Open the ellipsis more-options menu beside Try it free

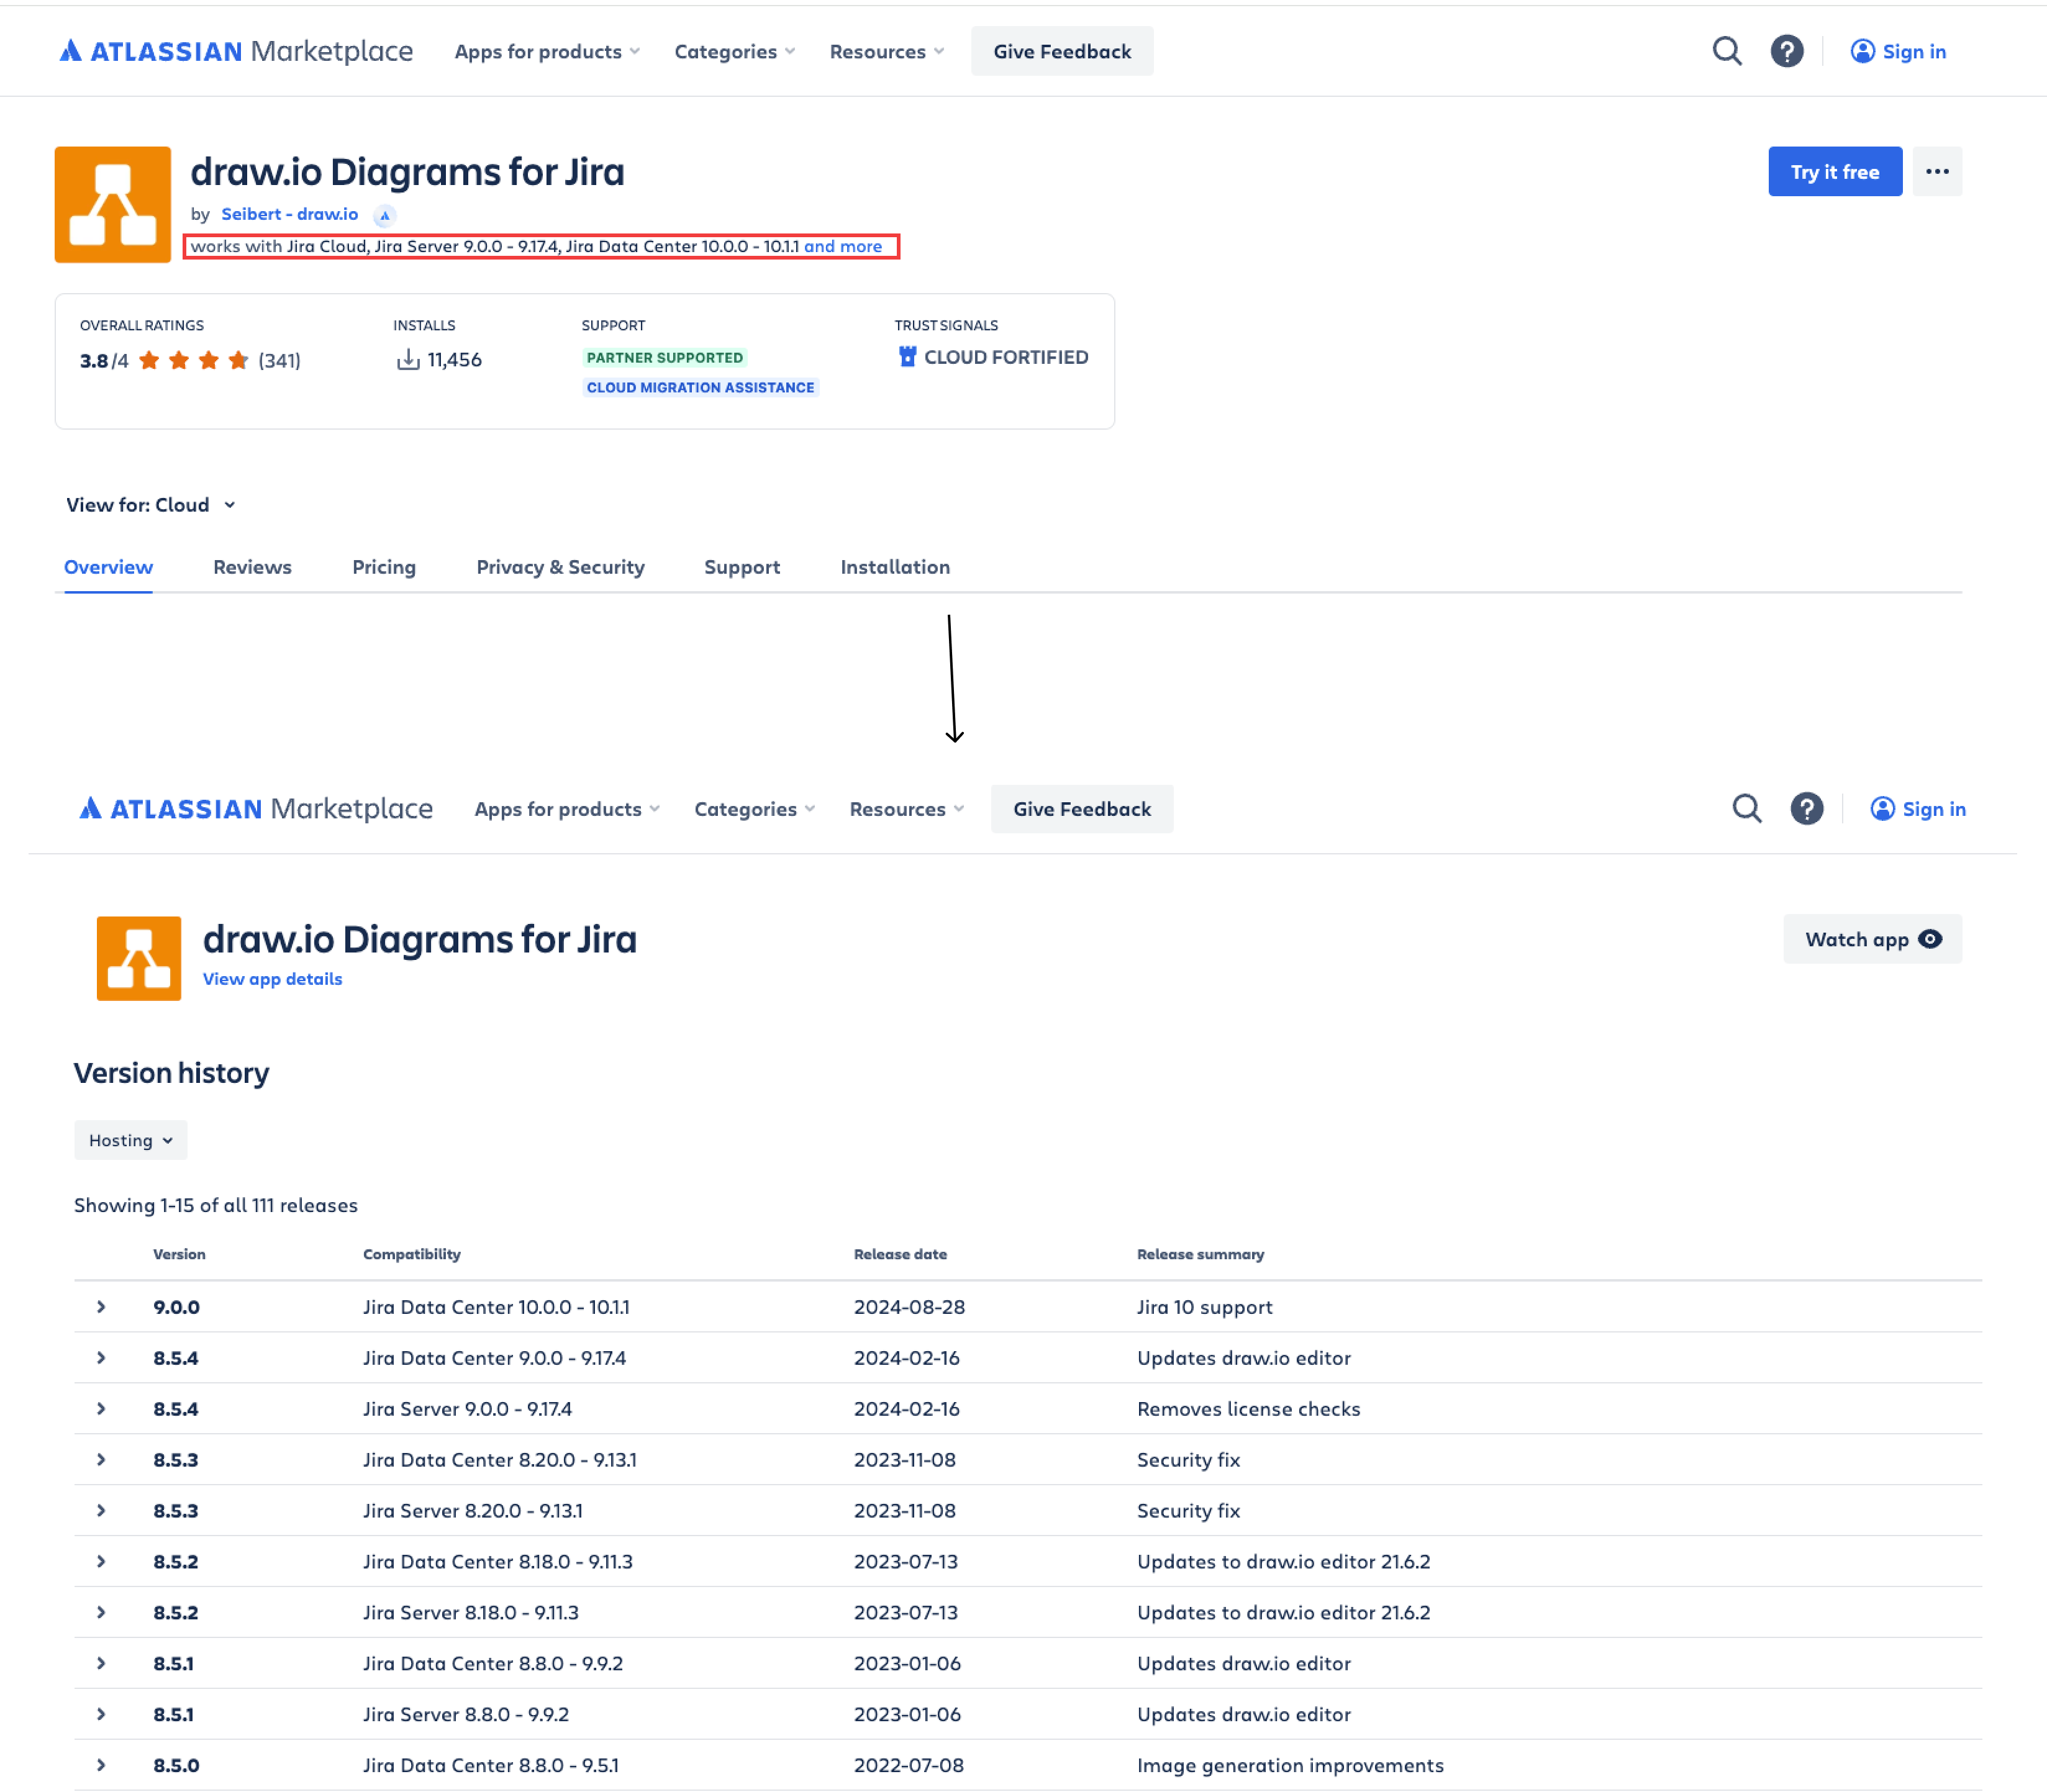click(1937, 171)
